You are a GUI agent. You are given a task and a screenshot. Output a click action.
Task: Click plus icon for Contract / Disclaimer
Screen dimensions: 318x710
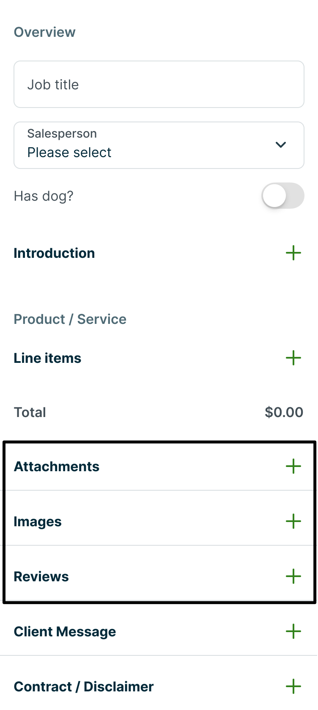tap(293, 687)
